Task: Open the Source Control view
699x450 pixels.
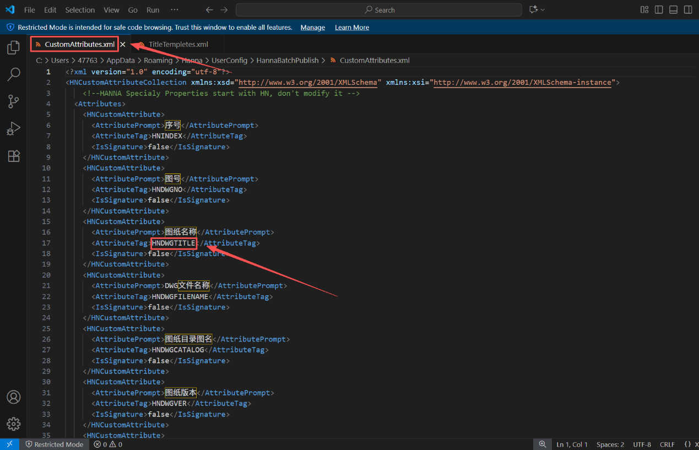Action: click(x=13, y=101)
